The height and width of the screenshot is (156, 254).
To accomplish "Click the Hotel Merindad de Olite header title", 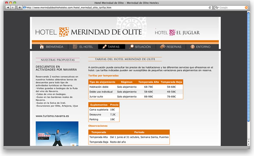I will [x=88, y=32].
